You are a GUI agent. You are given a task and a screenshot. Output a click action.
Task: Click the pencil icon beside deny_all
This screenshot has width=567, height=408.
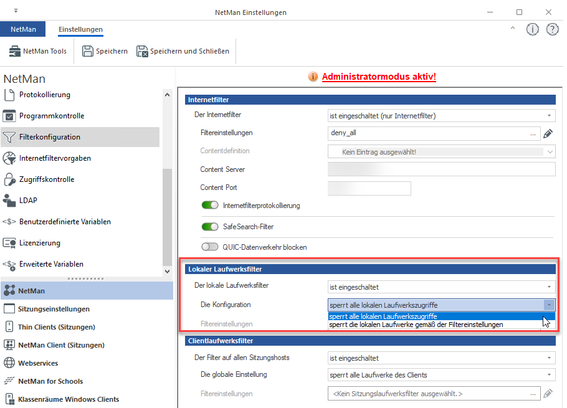coord(548,133)
